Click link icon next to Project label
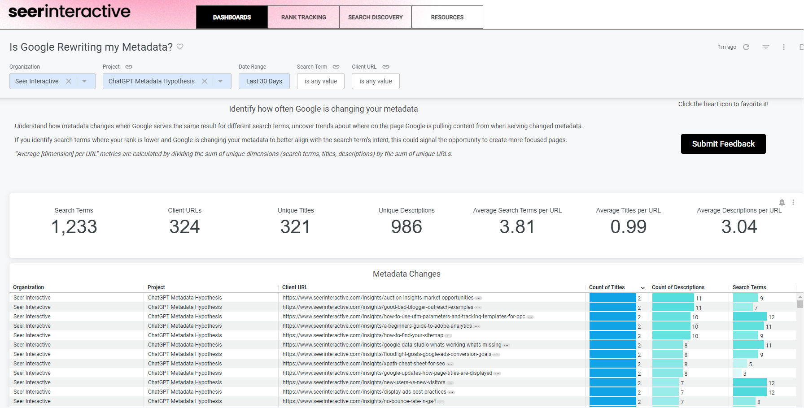The width and height of the screenshot is (804, 408). (129, 67)
